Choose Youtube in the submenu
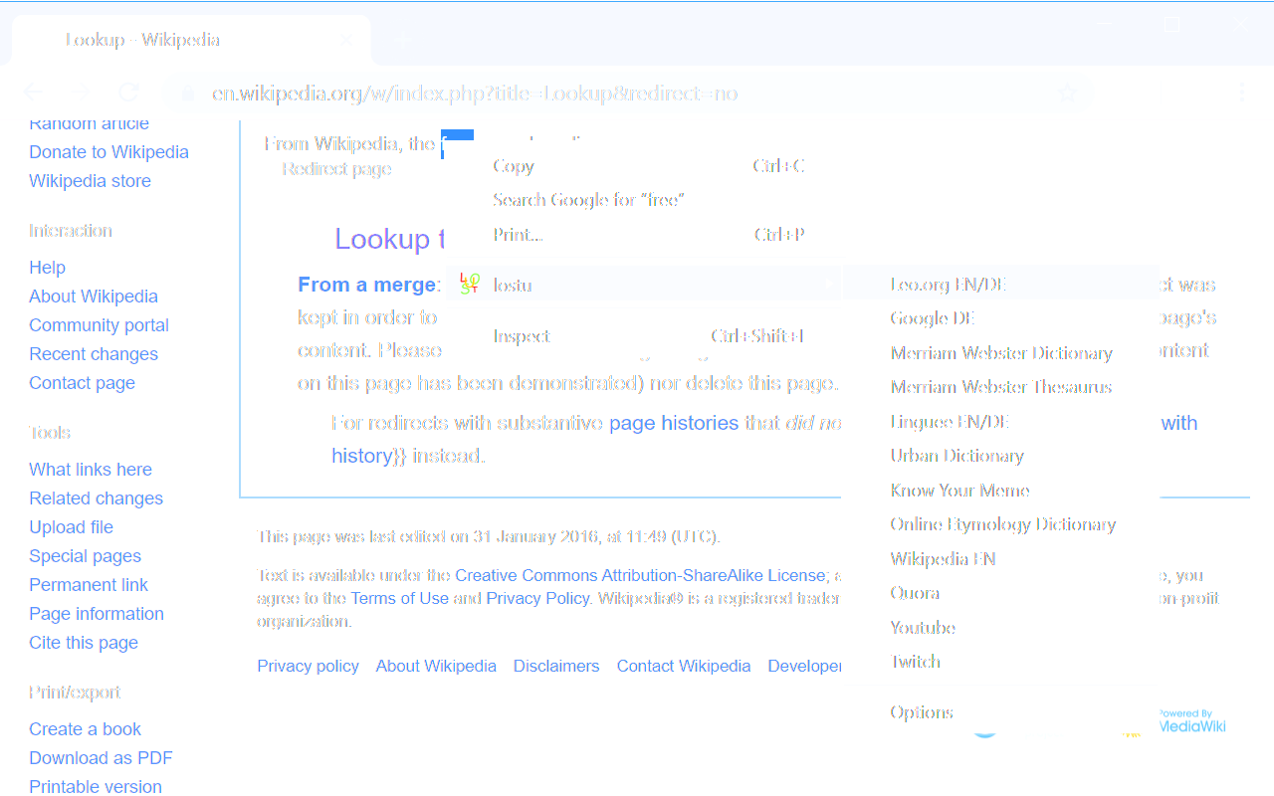This screenshot has width=1274, height=796. (x=1000, y=628)
